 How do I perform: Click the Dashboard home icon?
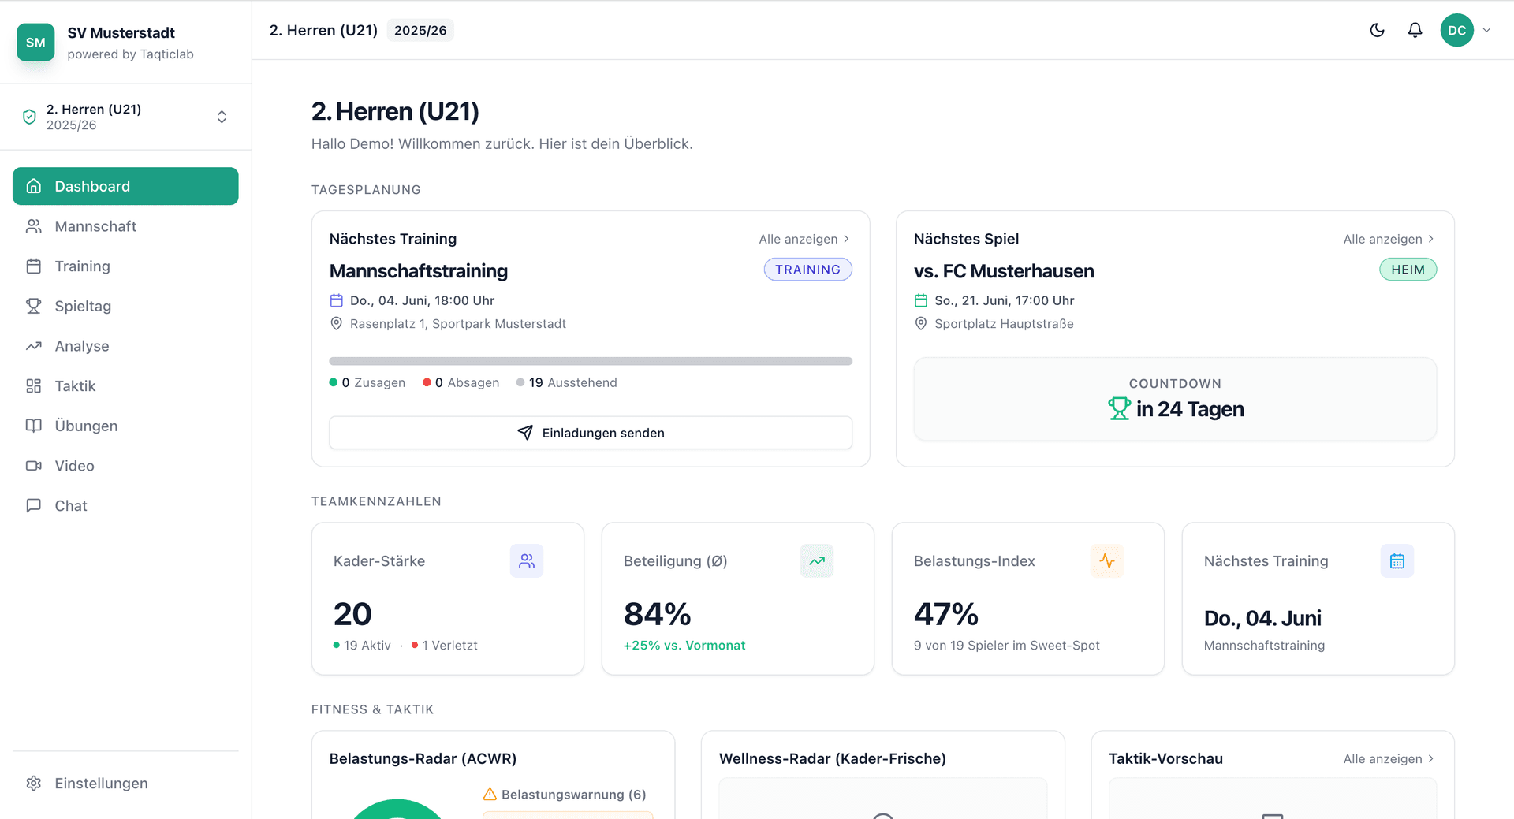[33, 186]
